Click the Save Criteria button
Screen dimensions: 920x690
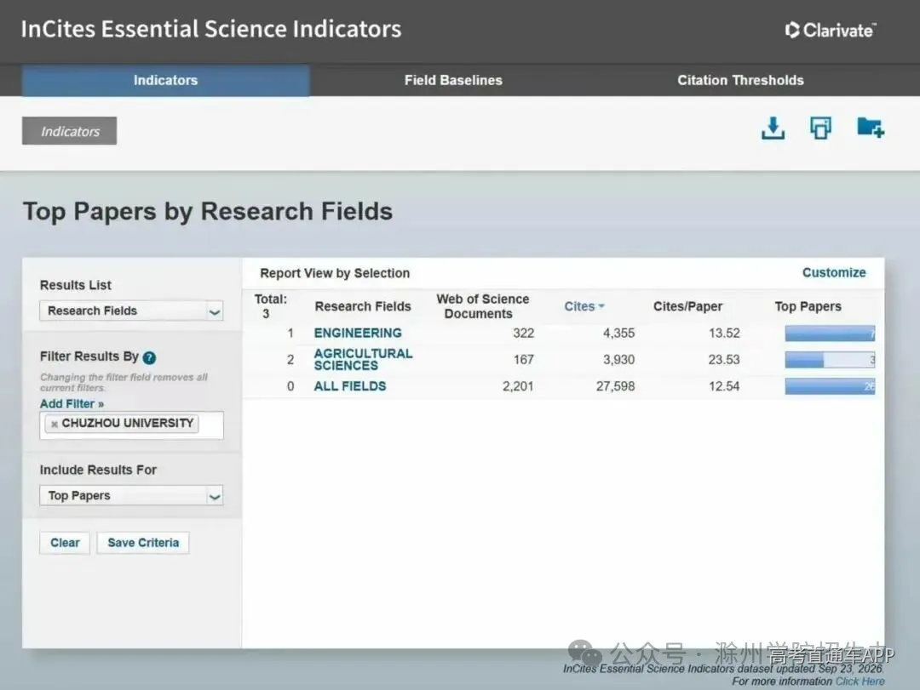[x=143, y=543]
